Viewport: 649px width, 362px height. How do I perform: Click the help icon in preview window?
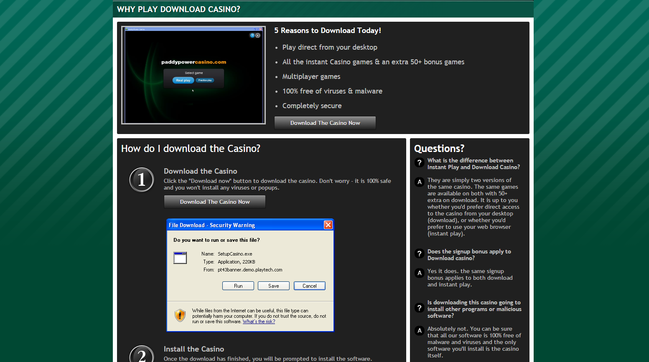click(252, 35)
